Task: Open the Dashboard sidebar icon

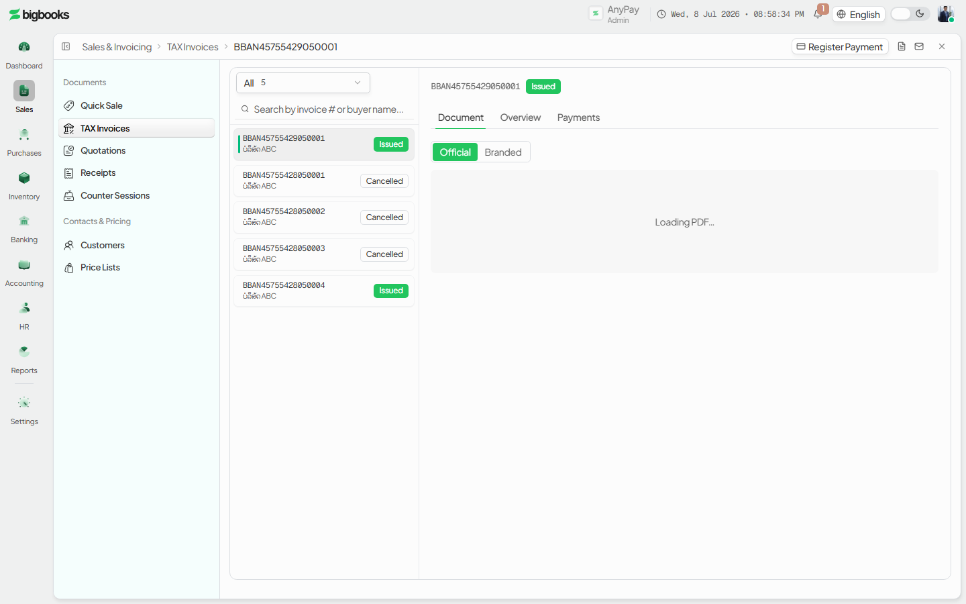Action: [x=24, y=47]
